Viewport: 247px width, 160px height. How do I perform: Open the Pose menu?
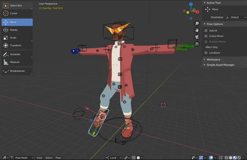pos(58,158)
